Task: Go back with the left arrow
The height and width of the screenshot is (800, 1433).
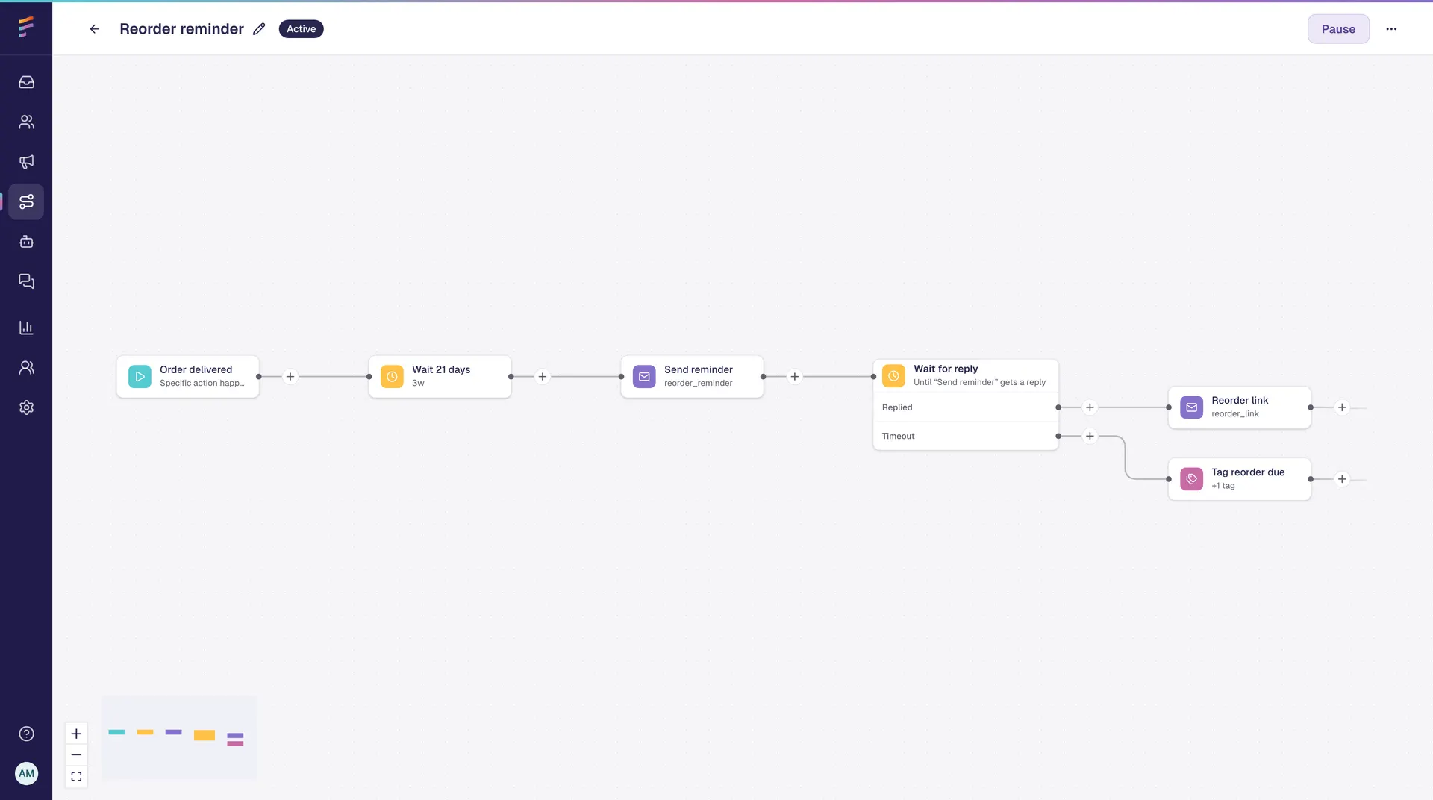Action: click(95, 29)
